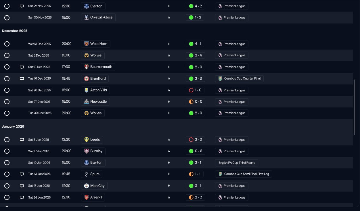The height and width of the screenshot is (211, 360).
Task: Click the 0 - 0 Newcastle draw result
Action: [195, 102]
